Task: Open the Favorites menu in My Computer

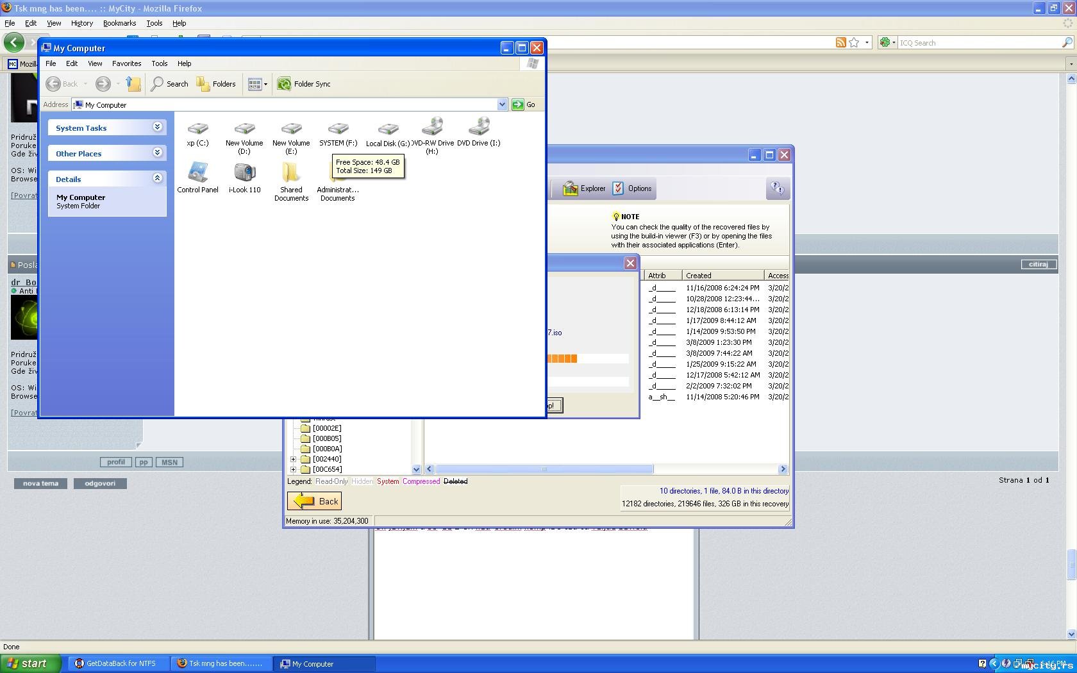Action: (x=126, y=63)
